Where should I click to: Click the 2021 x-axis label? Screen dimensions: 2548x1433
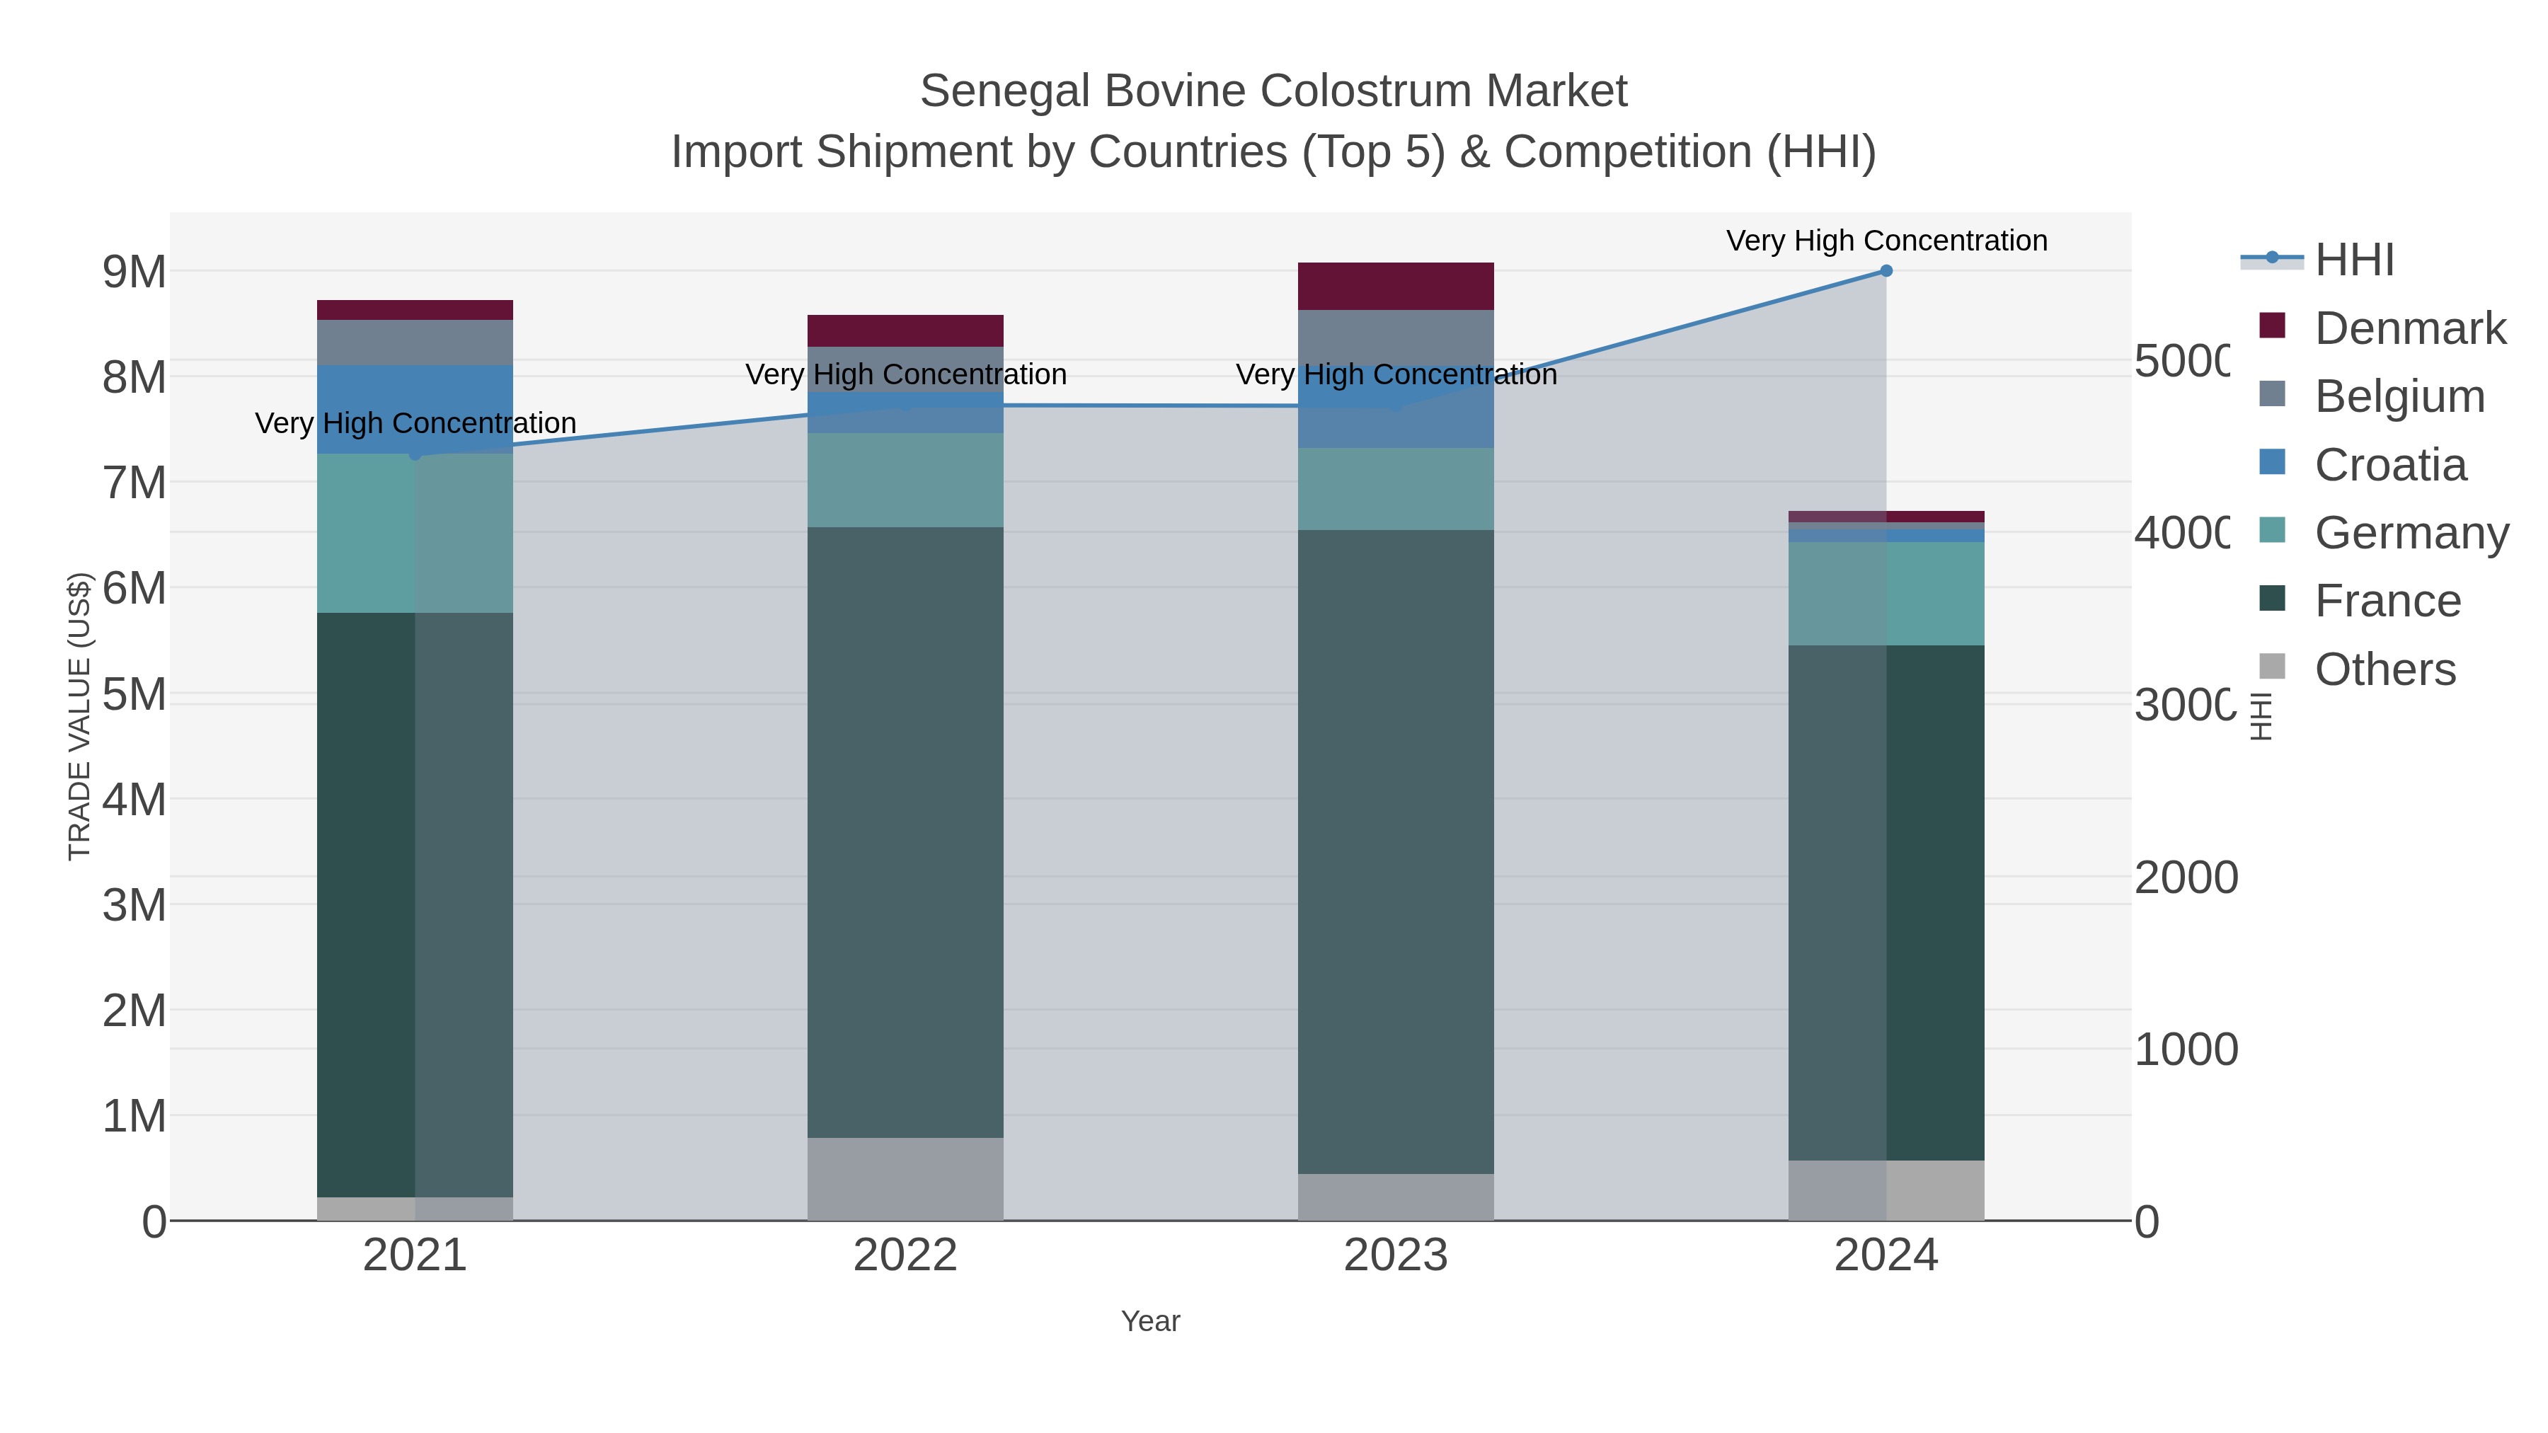pyautogui.click(x=415, y=1256)
